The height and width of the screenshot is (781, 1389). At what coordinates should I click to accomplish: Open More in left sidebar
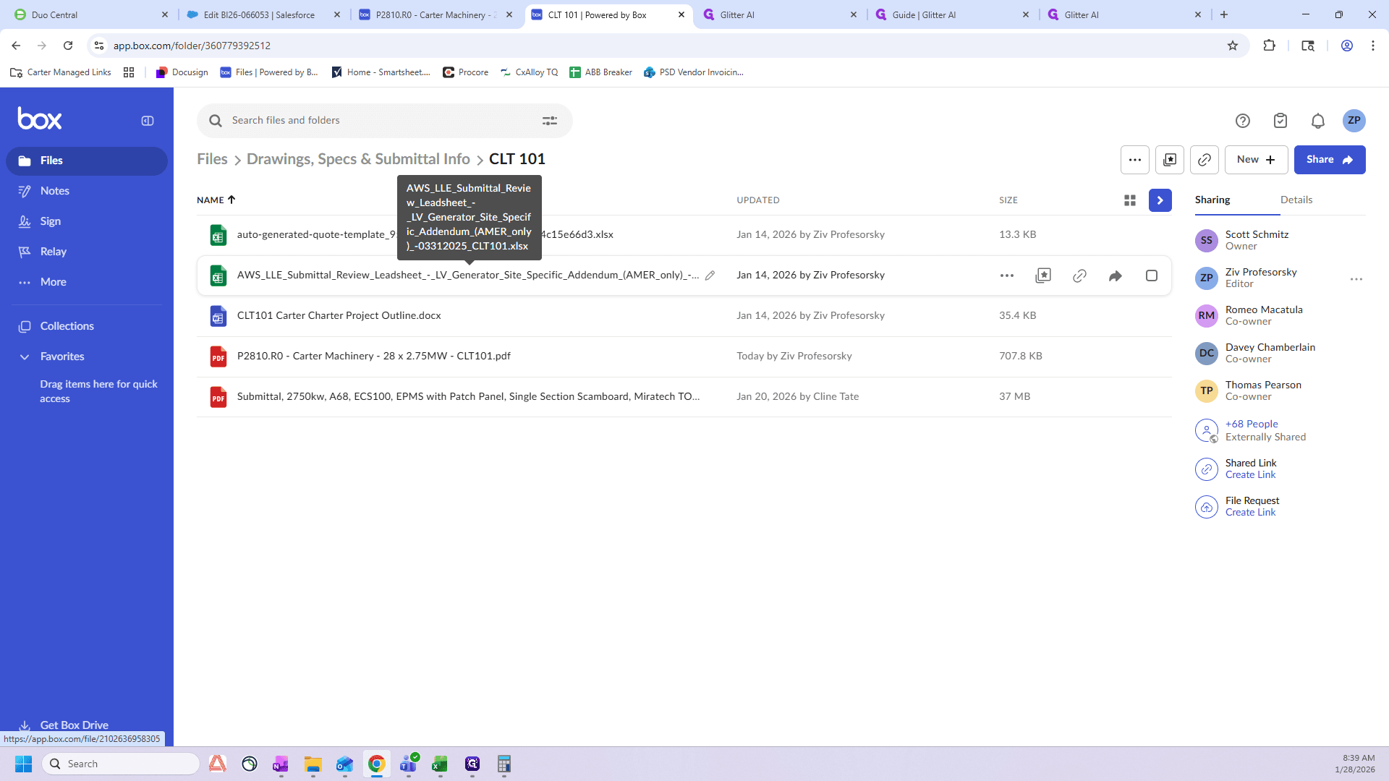coord(53,282)
